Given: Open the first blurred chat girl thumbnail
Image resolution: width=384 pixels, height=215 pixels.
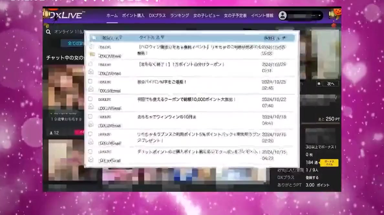Looking at the screenshot, I should click(66, 87).
